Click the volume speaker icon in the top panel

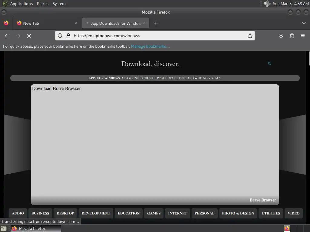click(x=267, y=4)
